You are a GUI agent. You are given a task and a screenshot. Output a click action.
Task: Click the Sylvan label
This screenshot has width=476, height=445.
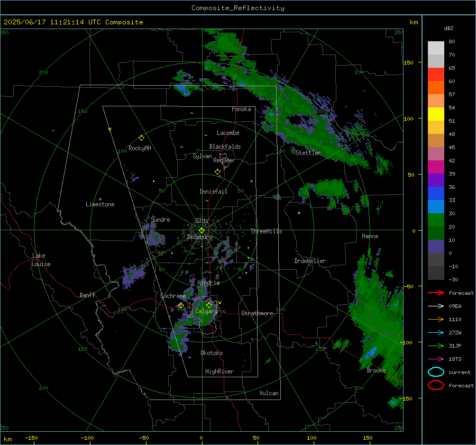coord(202,156)
